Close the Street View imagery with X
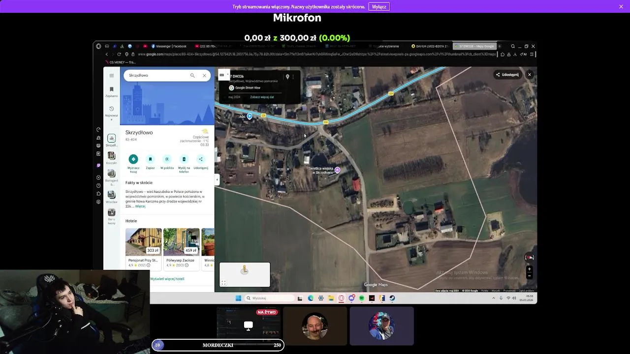 [x=530, y=75]
